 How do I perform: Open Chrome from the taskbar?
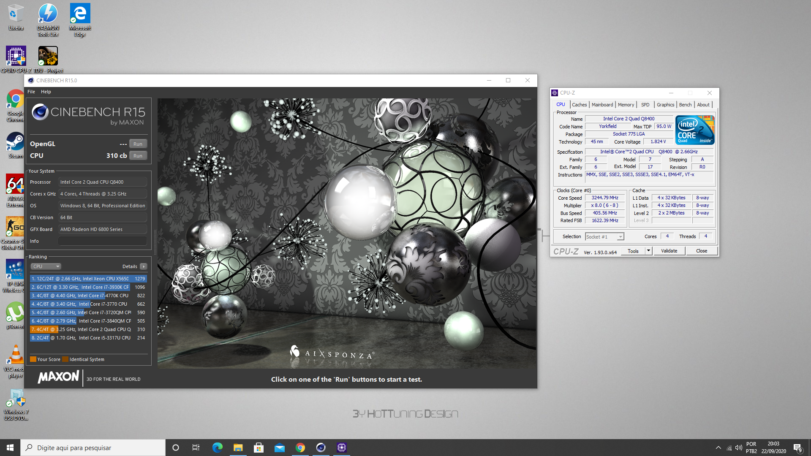[x=300, y=448]
